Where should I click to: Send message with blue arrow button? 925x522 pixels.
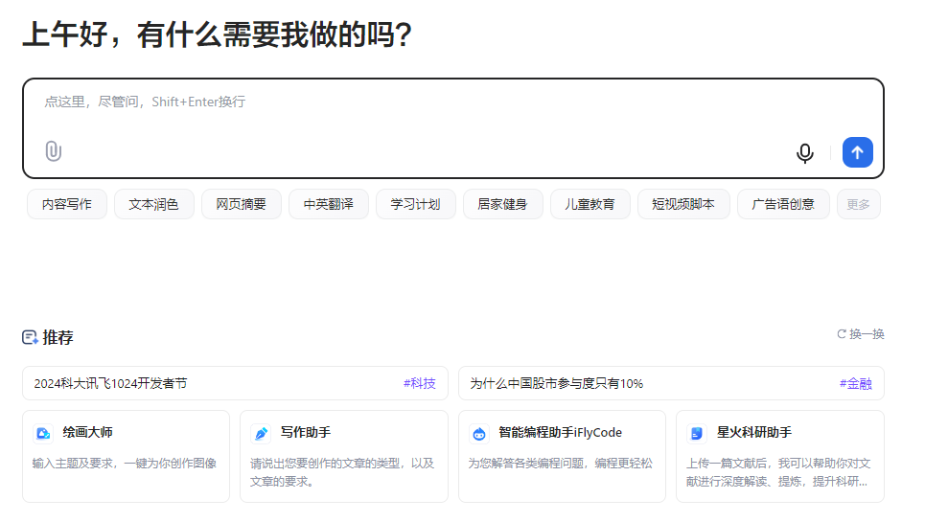[857, 152]
